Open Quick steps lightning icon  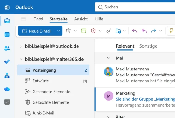(171, 31)
